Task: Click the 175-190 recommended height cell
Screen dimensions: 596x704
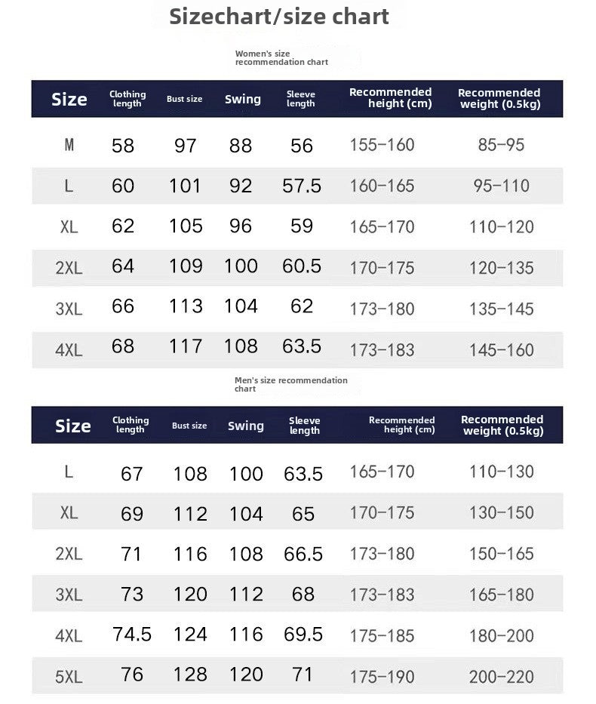Action: coord(382,677)
